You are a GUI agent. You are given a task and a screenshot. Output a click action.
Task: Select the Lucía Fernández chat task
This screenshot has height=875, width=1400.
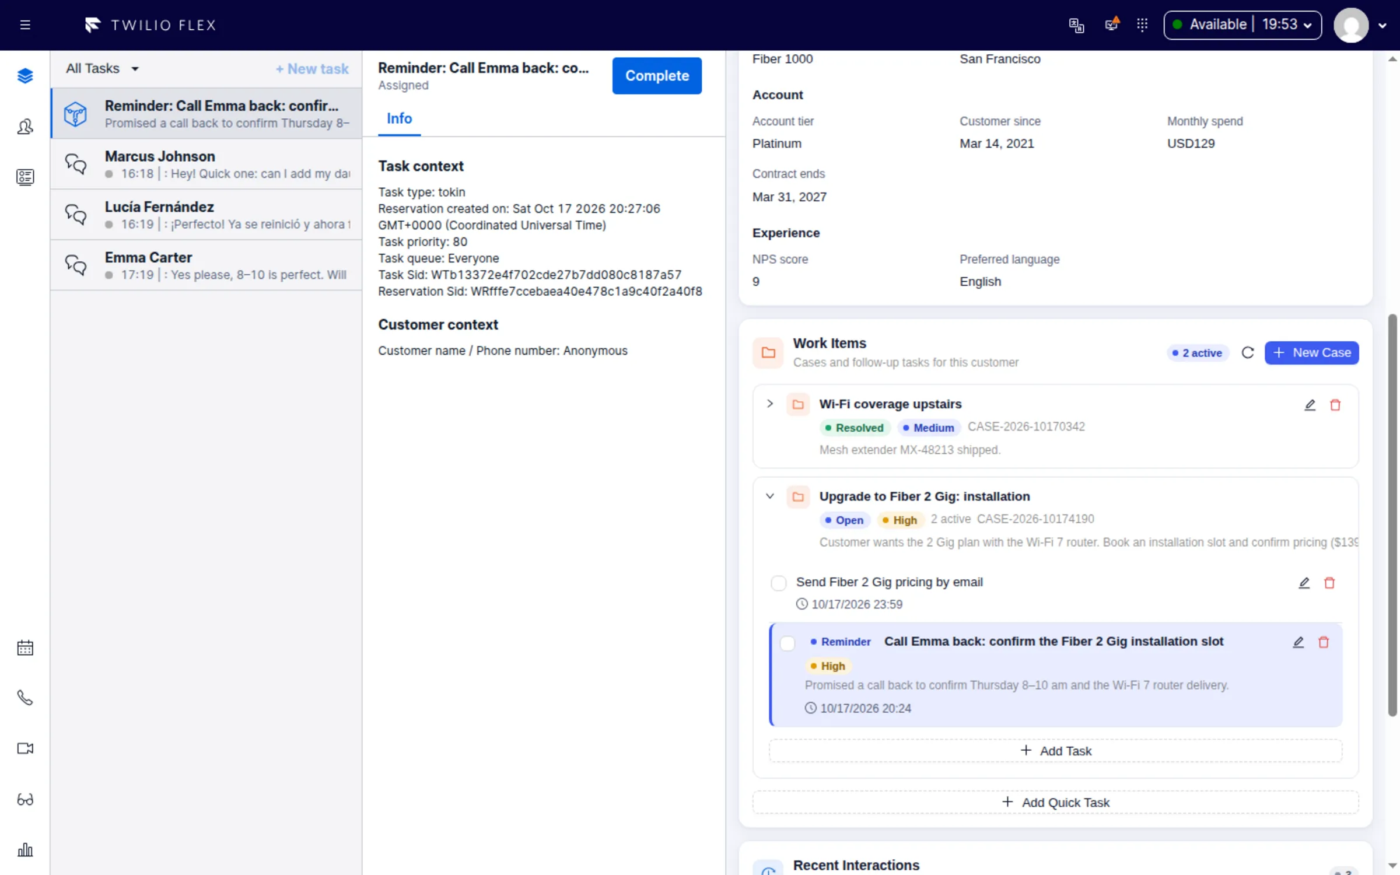[206, 215]
